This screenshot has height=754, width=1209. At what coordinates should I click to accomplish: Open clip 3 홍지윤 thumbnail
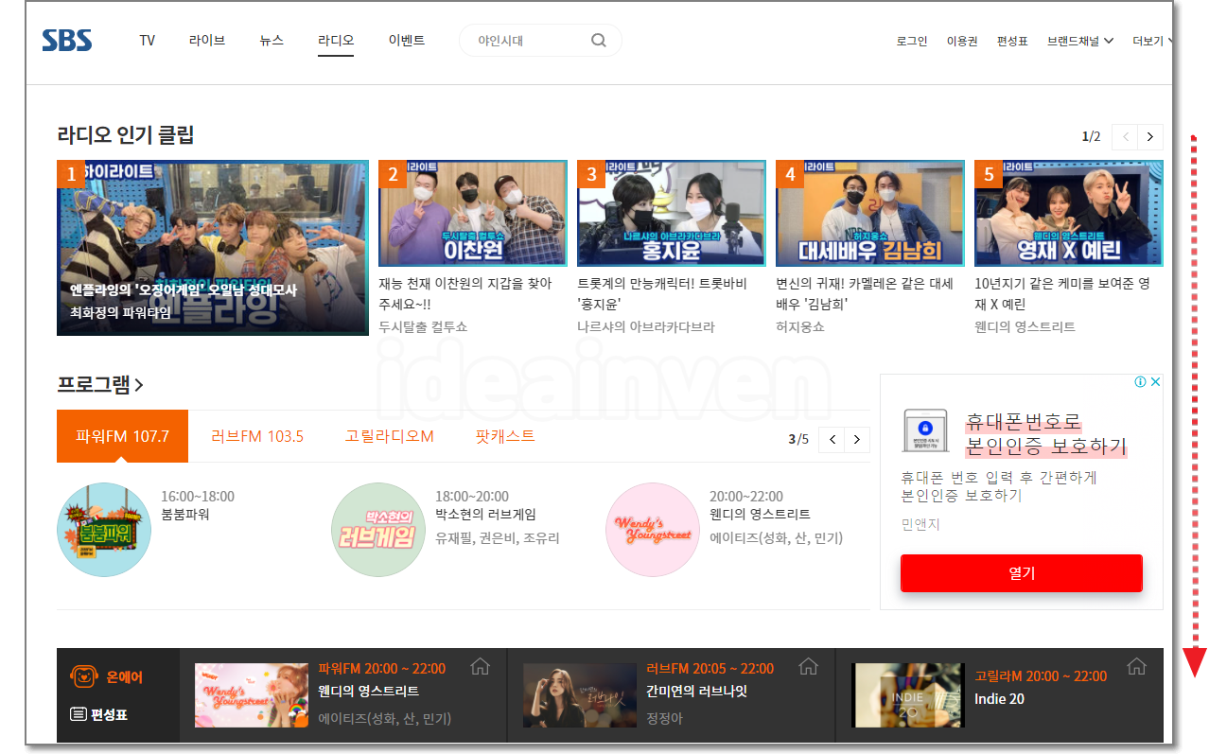pyautogui.click(x=672, y=213)
